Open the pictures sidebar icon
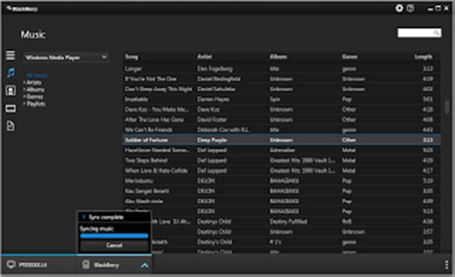The image size is (455, 277). coord(11,90)
